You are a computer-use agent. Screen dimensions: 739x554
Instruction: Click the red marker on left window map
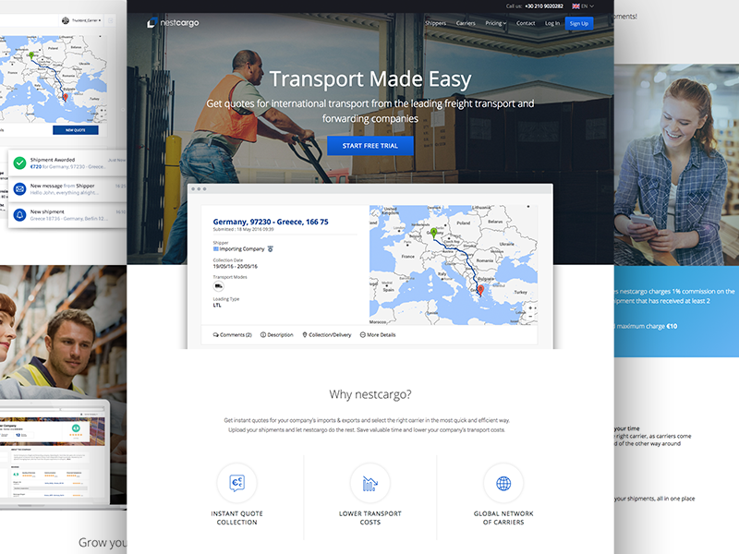pyautogui.click(x=66, y=98)
